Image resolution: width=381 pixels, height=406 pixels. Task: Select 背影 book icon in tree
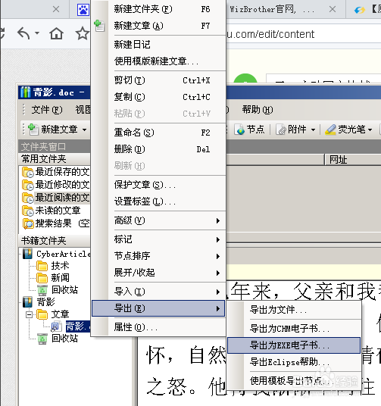(27, 301)
